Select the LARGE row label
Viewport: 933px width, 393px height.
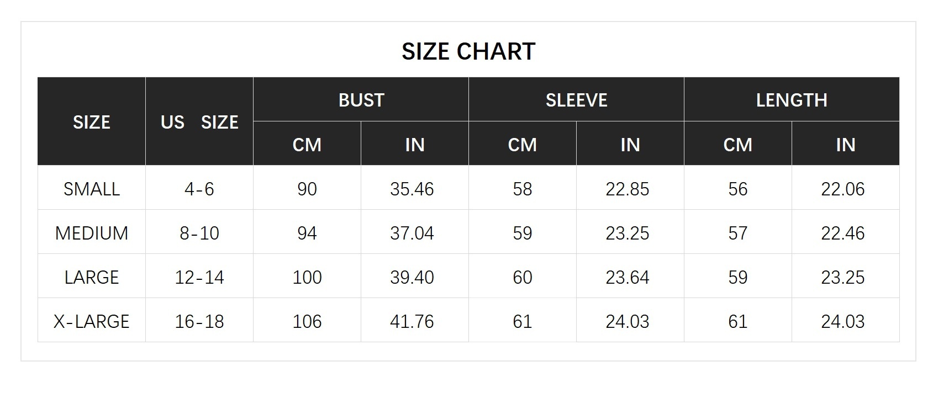92,277
